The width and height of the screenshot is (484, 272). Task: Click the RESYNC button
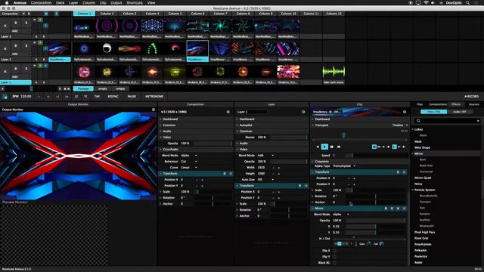point(113,97)
